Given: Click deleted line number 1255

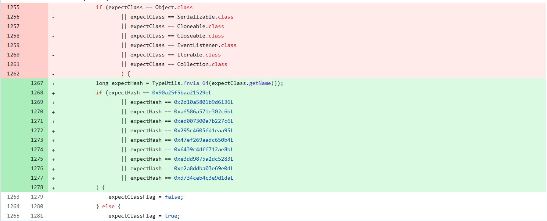Looking at the screenshot, I should [x=13, y=7].
